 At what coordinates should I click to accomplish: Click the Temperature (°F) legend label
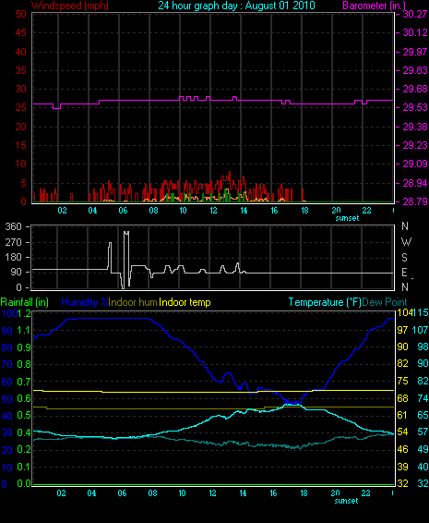coord(325,302)
